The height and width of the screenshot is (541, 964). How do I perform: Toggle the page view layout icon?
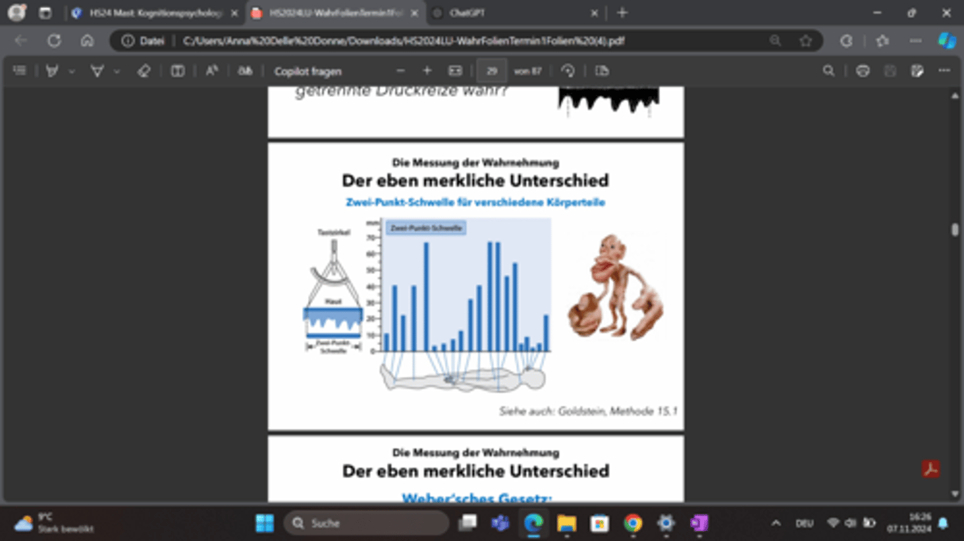pos(177,71)
